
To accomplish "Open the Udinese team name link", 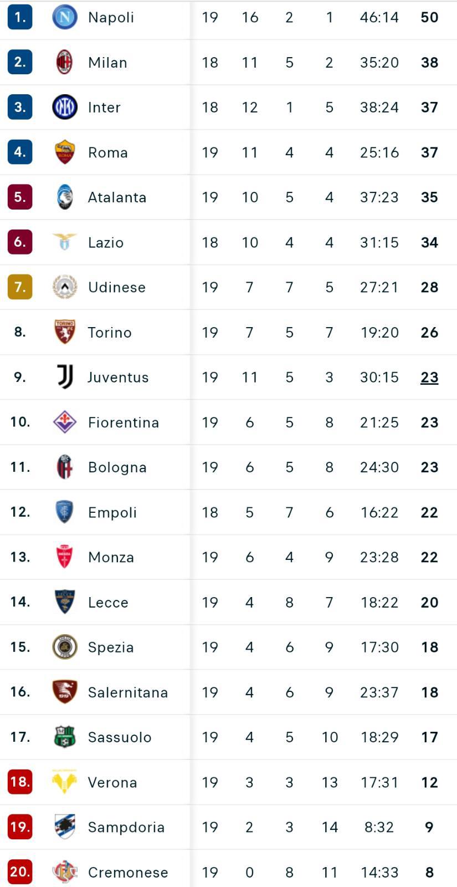I will pos(116,287).
